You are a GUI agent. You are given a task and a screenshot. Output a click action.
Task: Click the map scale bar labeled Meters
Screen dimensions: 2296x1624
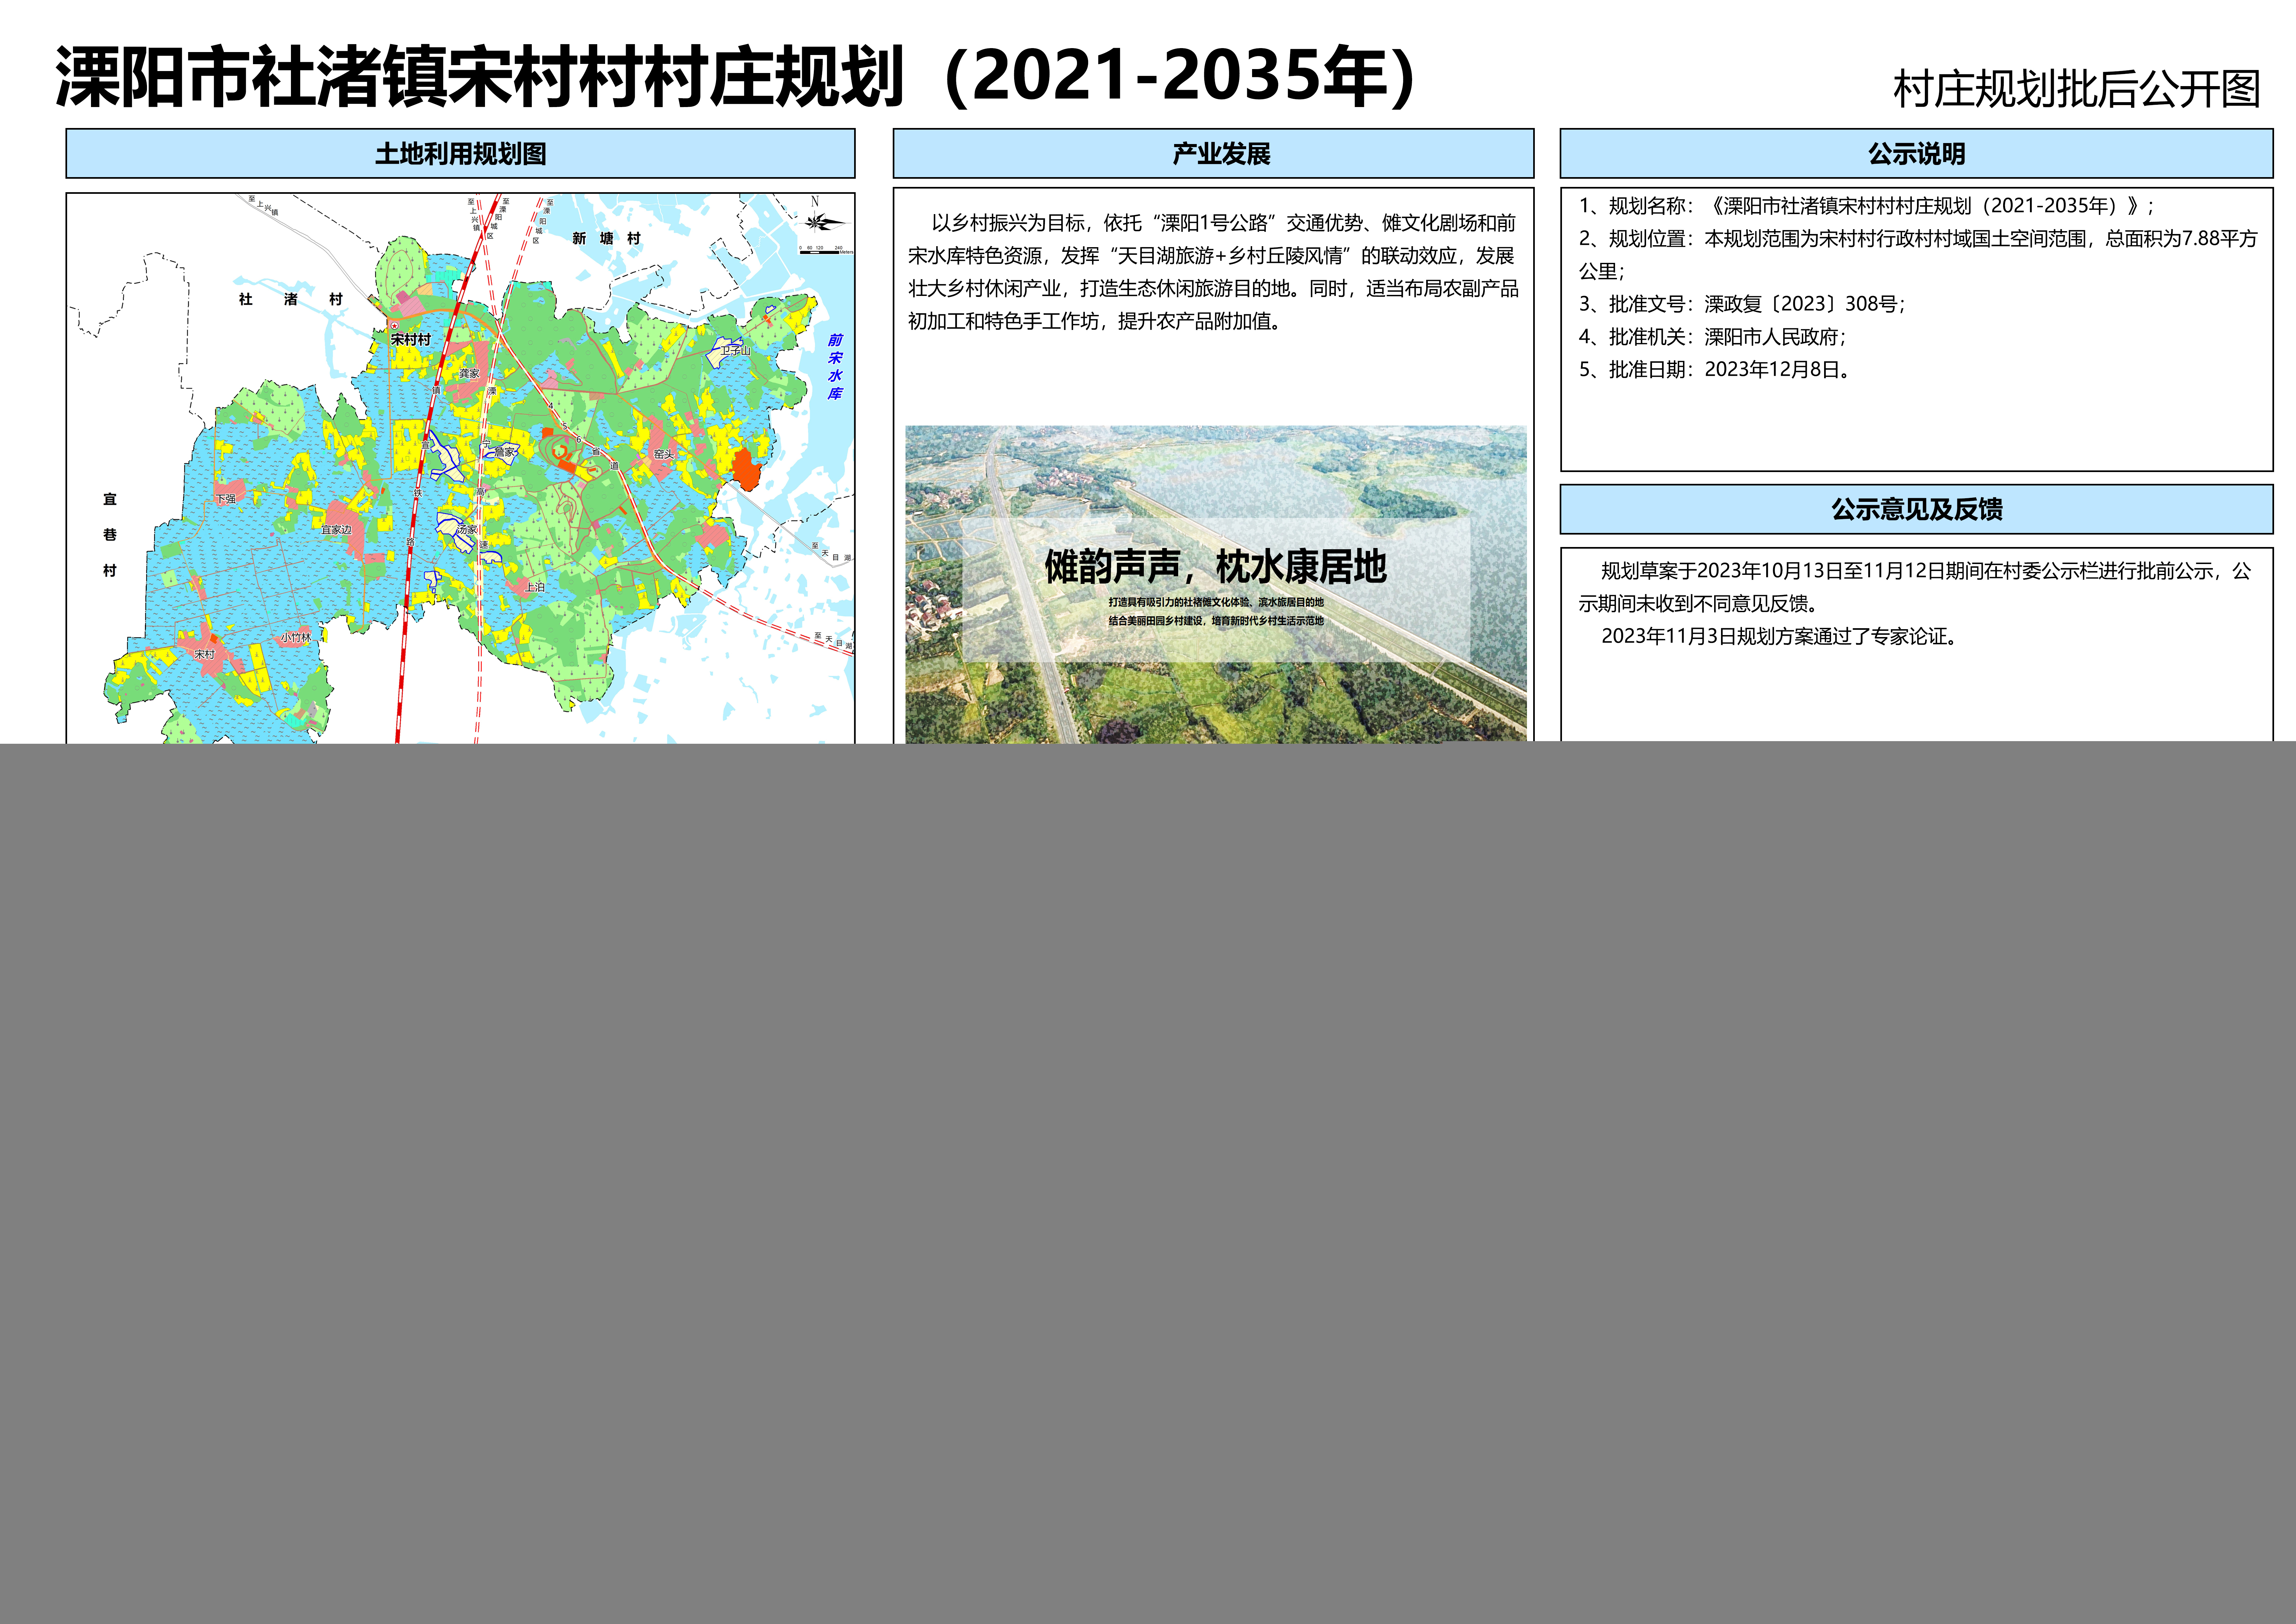pos(826,250)
